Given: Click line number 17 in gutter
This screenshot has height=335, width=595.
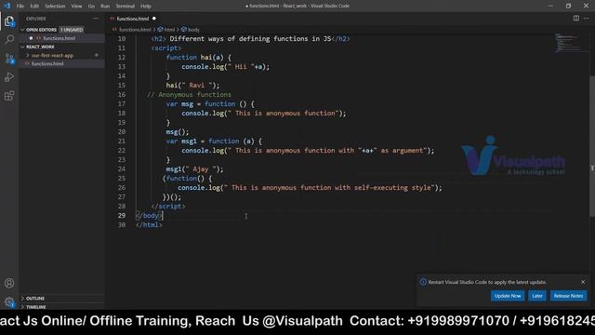Looking at the screenshot, I should (122, 104).
